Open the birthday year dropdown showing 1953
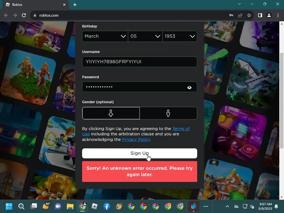Viewport: 284px width, 213px height. point(180,36)
